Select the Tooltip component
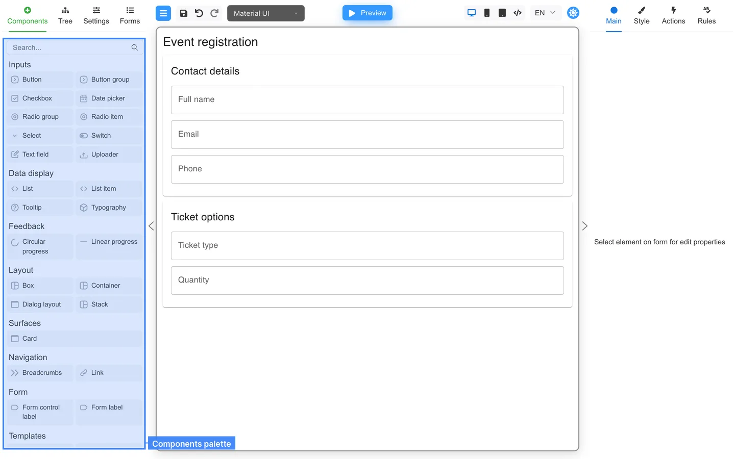 coord(40,208)
